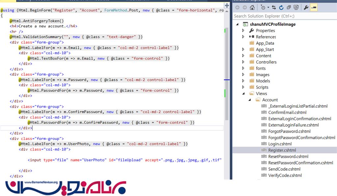Expand the App_Start folder
The image size is (337, 196).
243,49
